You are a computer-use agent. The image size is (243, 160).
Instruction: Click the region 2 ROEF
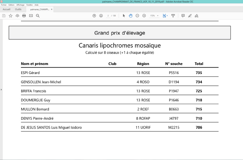(143, 109)
